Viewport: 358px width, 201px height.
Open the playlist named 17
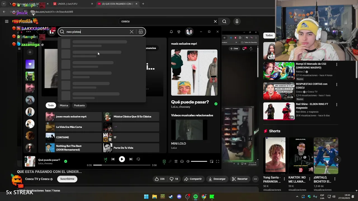[x=131, y=137]
